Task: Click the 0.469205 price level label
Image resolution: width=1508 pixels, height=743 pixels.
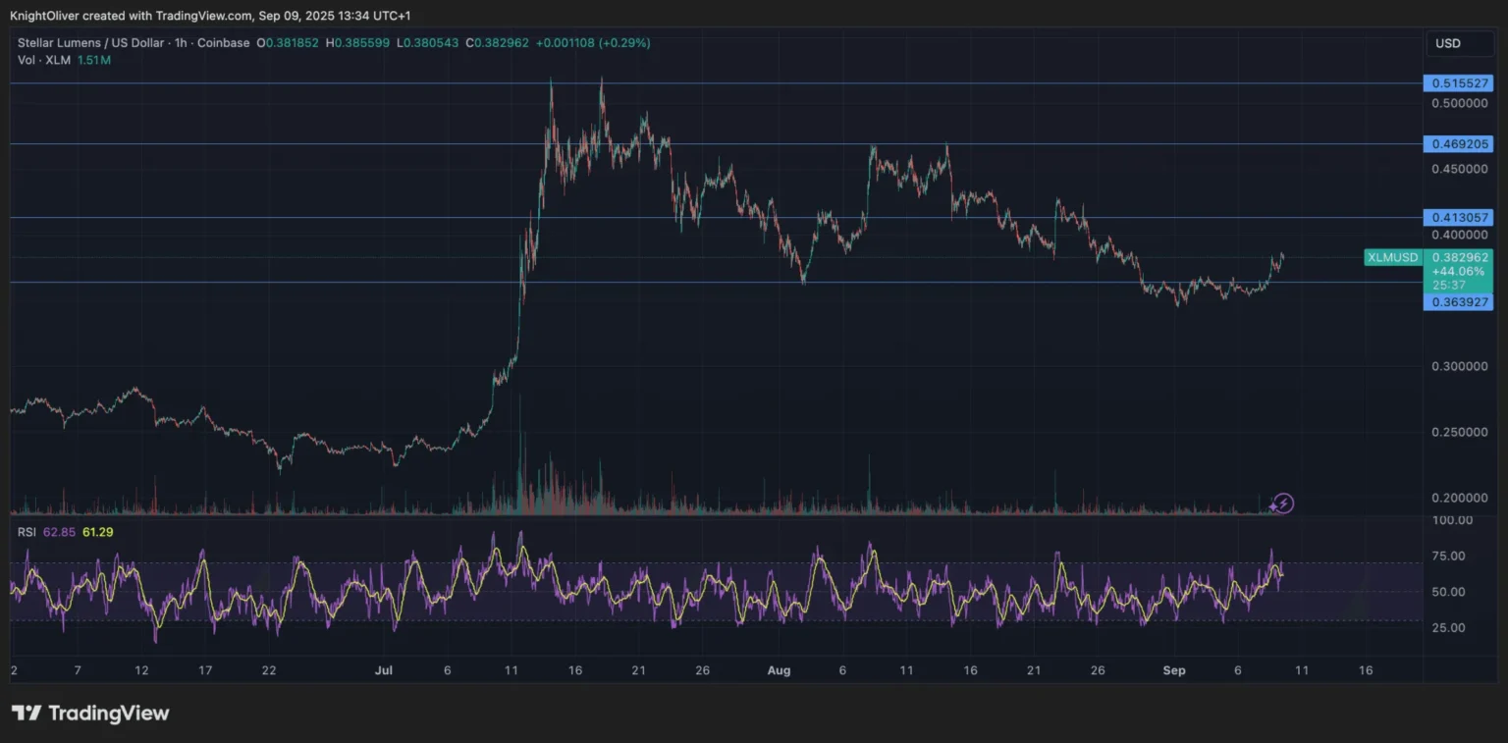Action: coord(1458,143)
